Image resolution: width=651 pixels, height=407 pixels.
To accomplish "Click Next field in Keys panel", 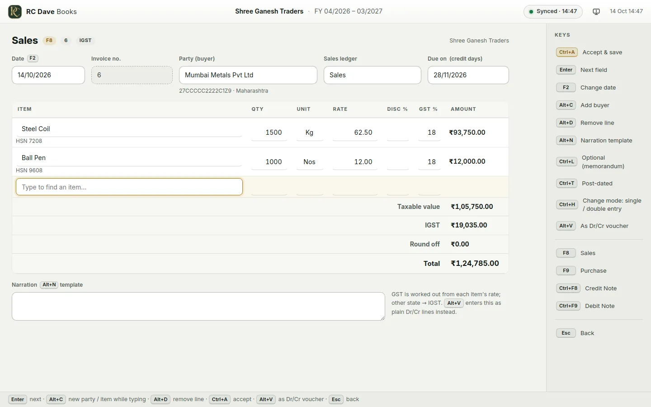I will point(599,70).
